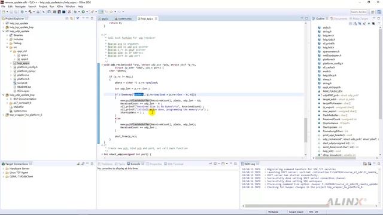This screenshot has width=383, height=215.
Task: Click the Run green play toolbar icon
Action: [83, 12]
